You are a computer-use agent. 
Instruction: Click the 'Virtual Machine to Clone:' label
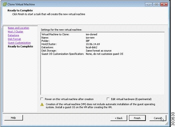point(55,34)
